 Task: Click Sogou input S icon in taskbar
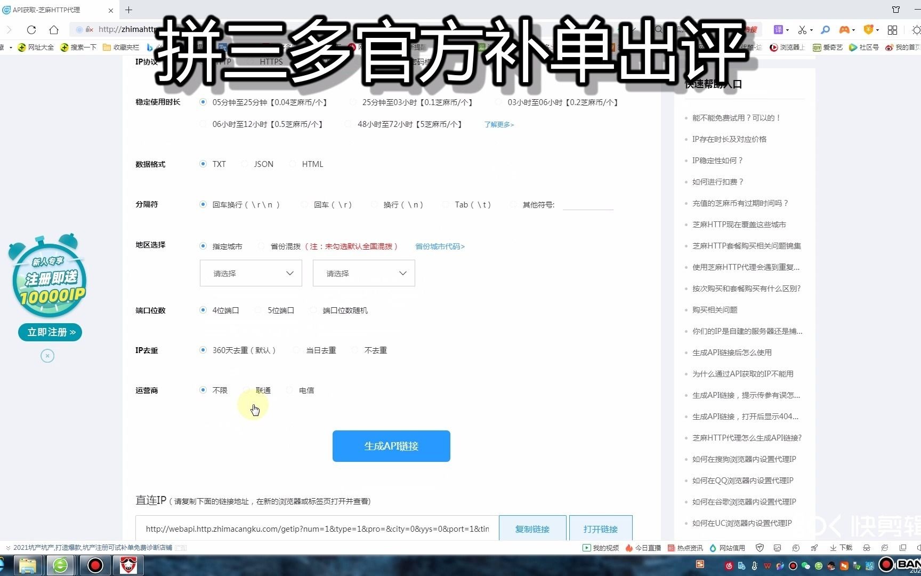(x=700, y=564)
